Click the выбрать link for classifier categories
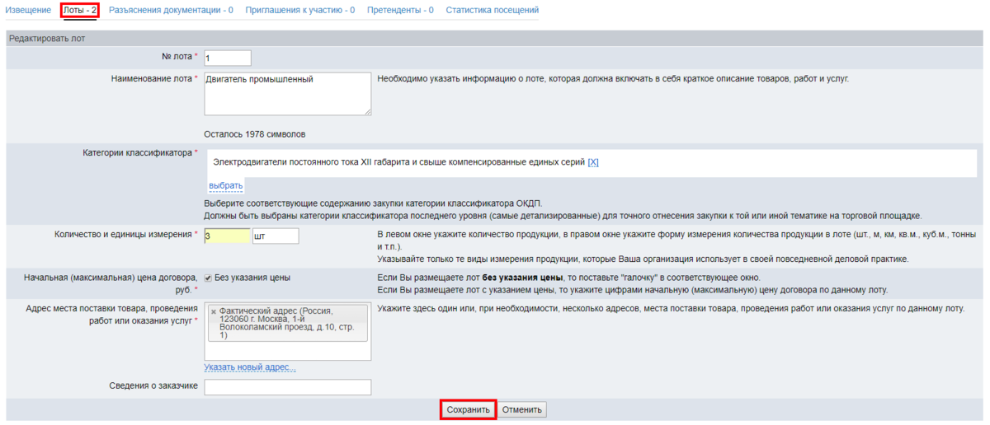The image size is (990, 425). pyautogui.click(x=225, y=186)
